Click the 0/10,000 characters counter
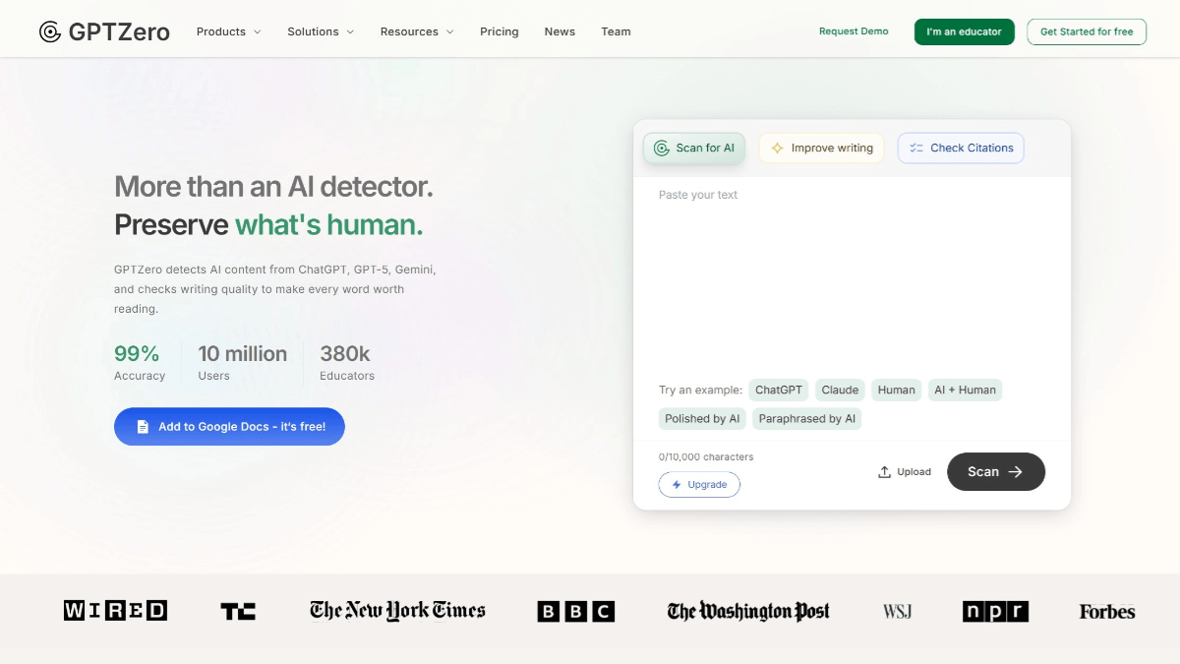This screenshot has width=1180, height=664. [706, 457]
